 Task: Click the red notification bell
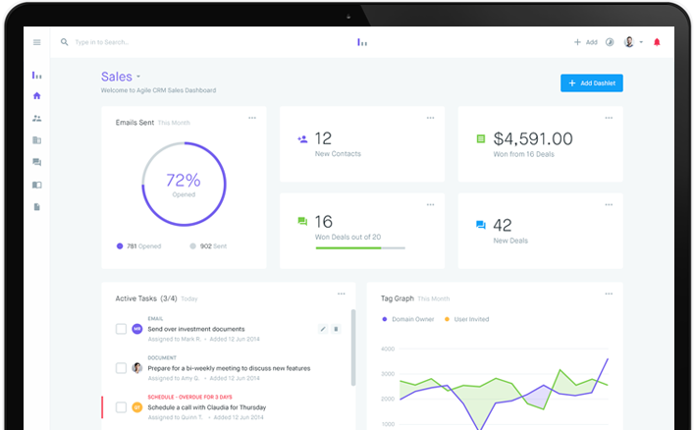(657, 42)
